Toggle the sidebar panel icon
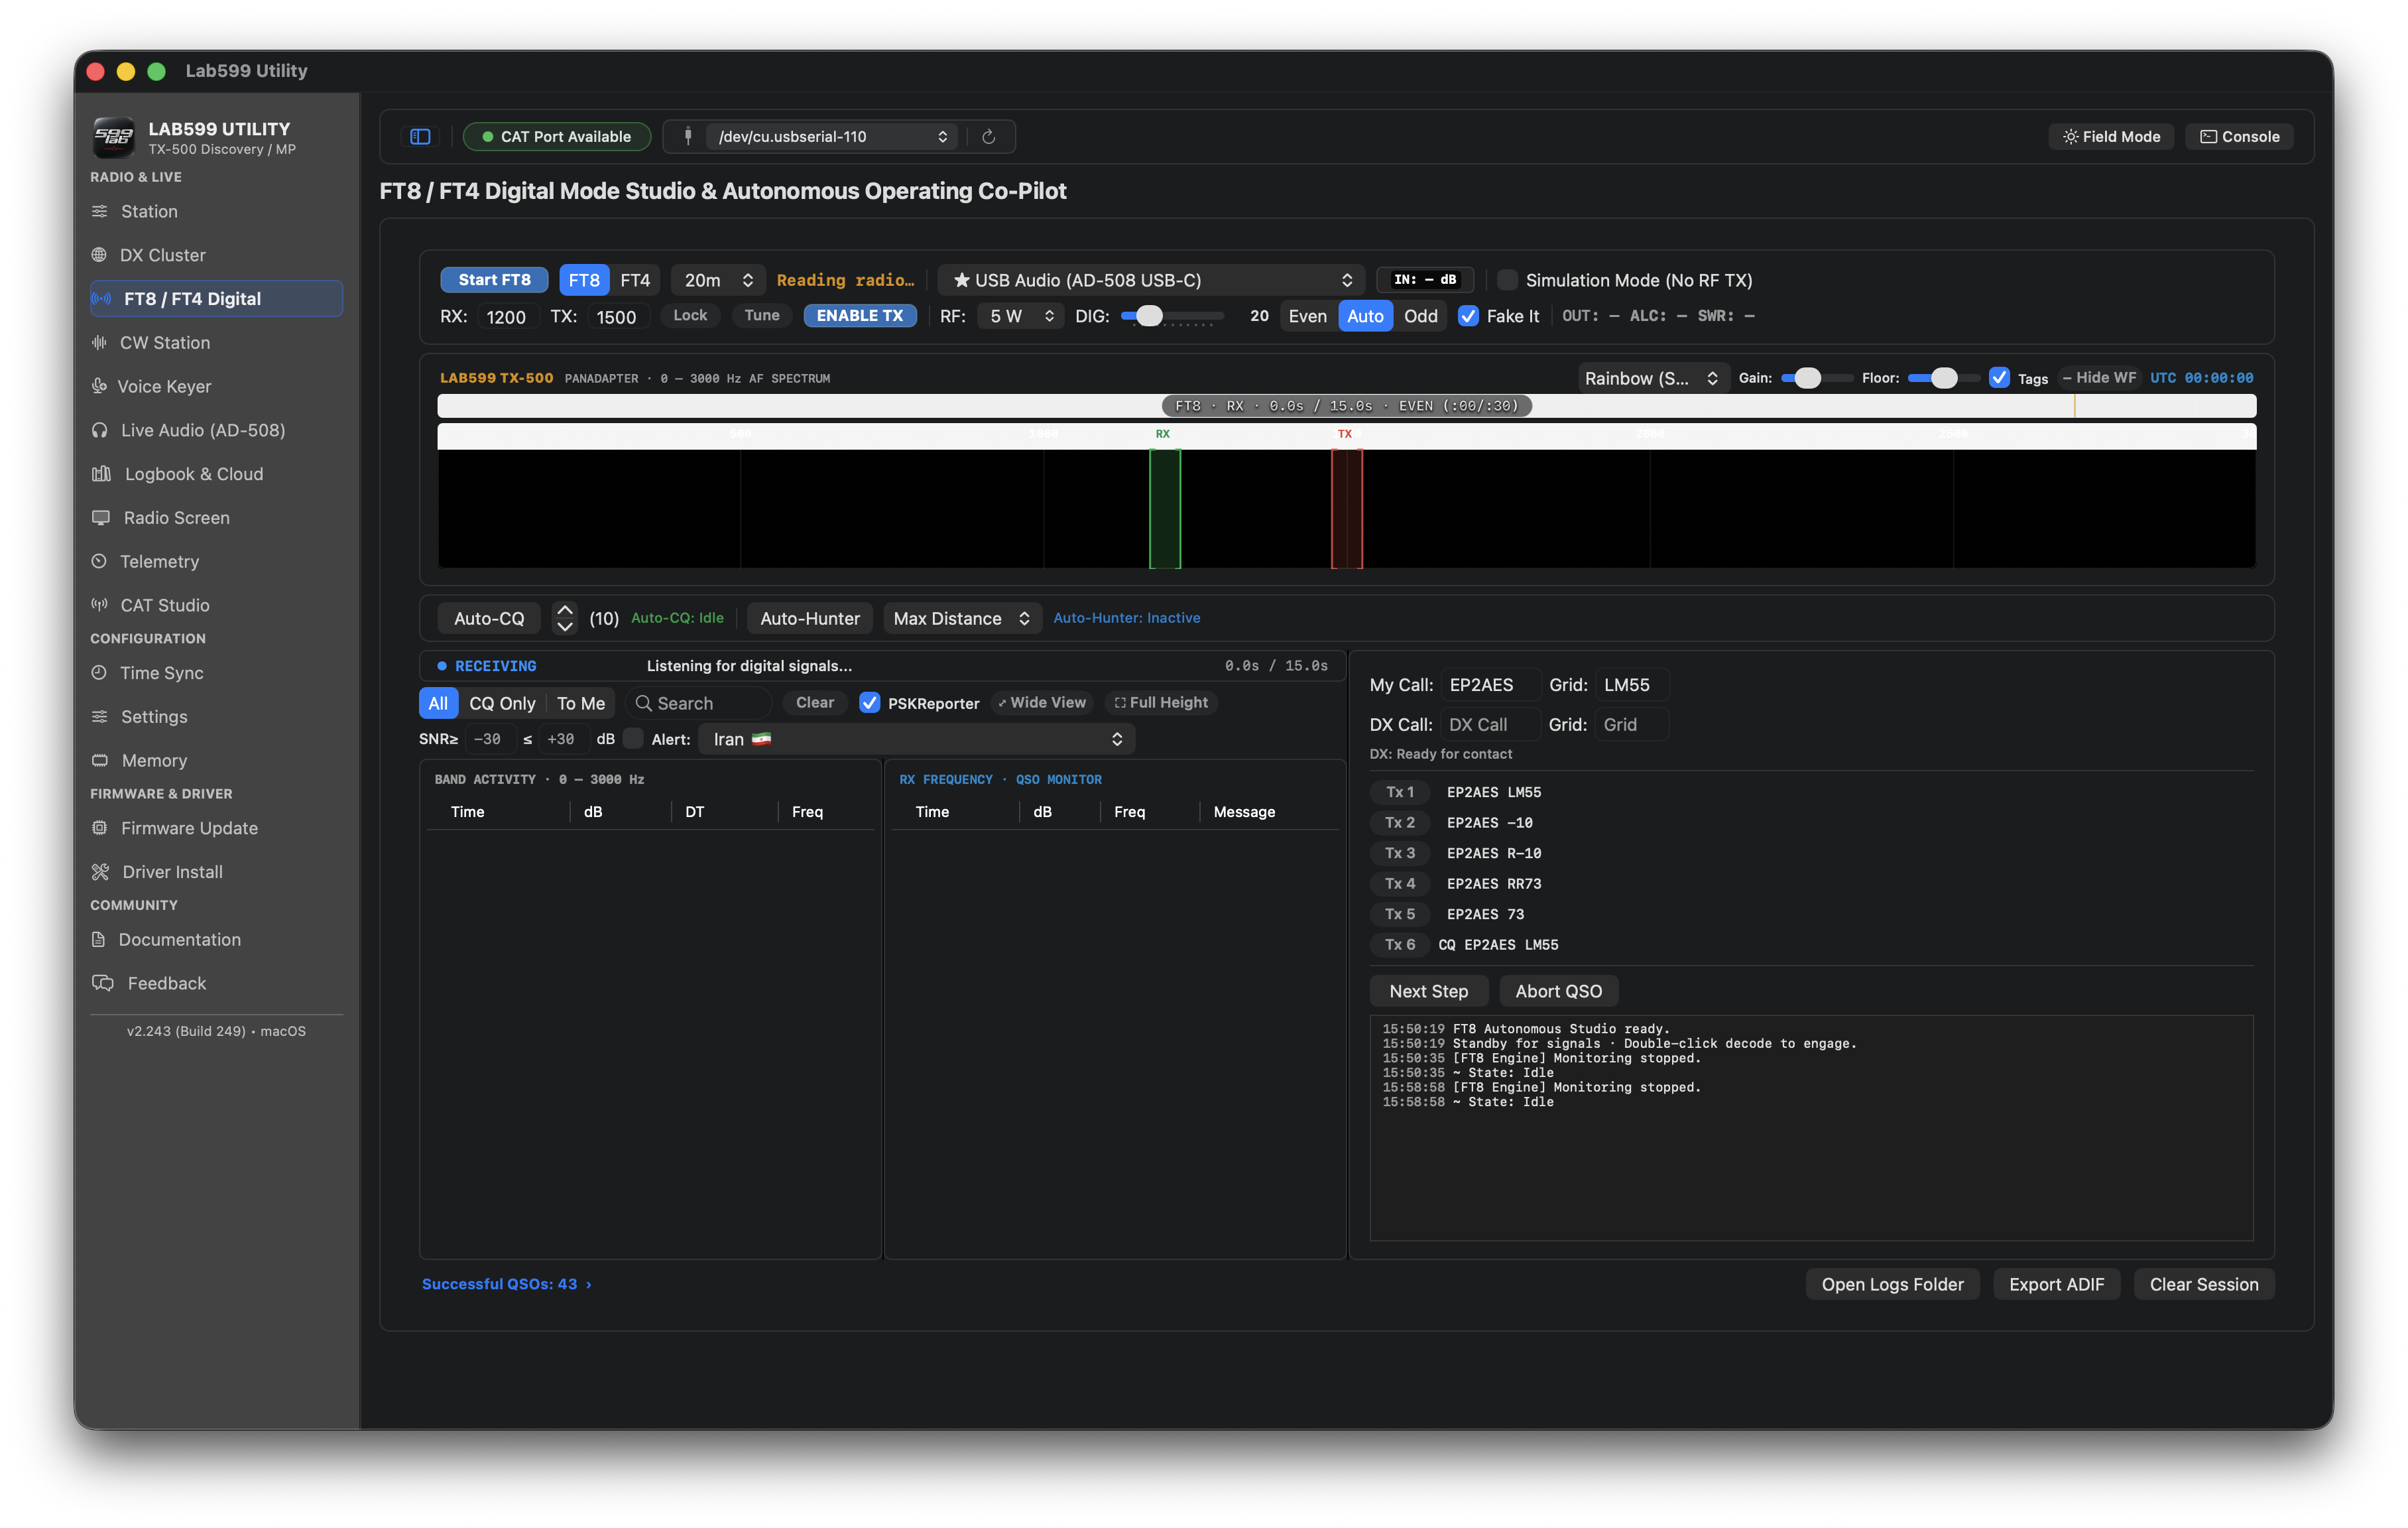Image resolution: width=2408 pixels, height=1528 pixels. [x=420, y=137]
